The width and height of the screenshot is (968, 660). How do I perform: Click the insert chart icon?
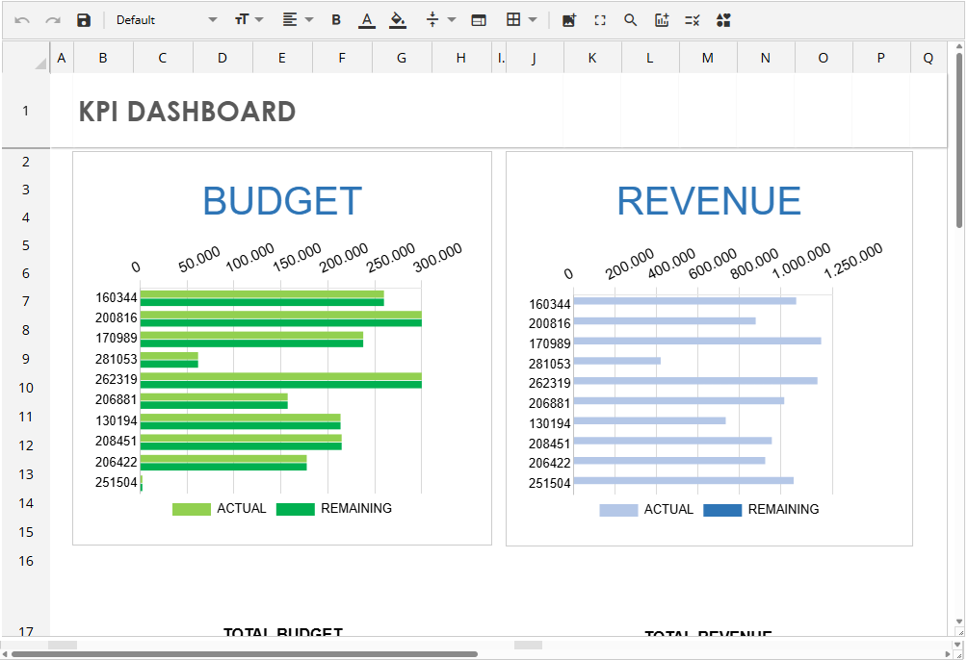[662, 20]
